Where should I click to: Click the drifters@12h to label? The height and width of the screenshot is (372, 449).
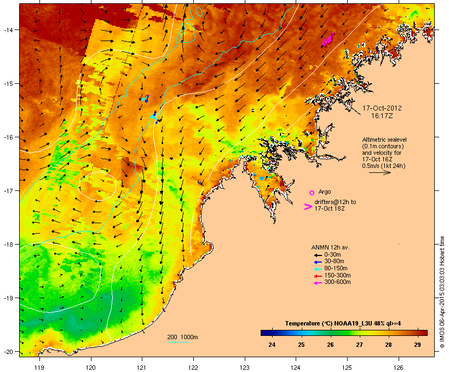tap(335, 202)
